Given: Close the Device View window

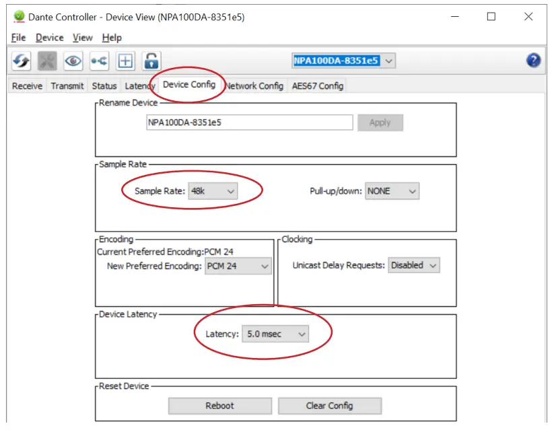Looking at the screenshot, I should [528, 17].
